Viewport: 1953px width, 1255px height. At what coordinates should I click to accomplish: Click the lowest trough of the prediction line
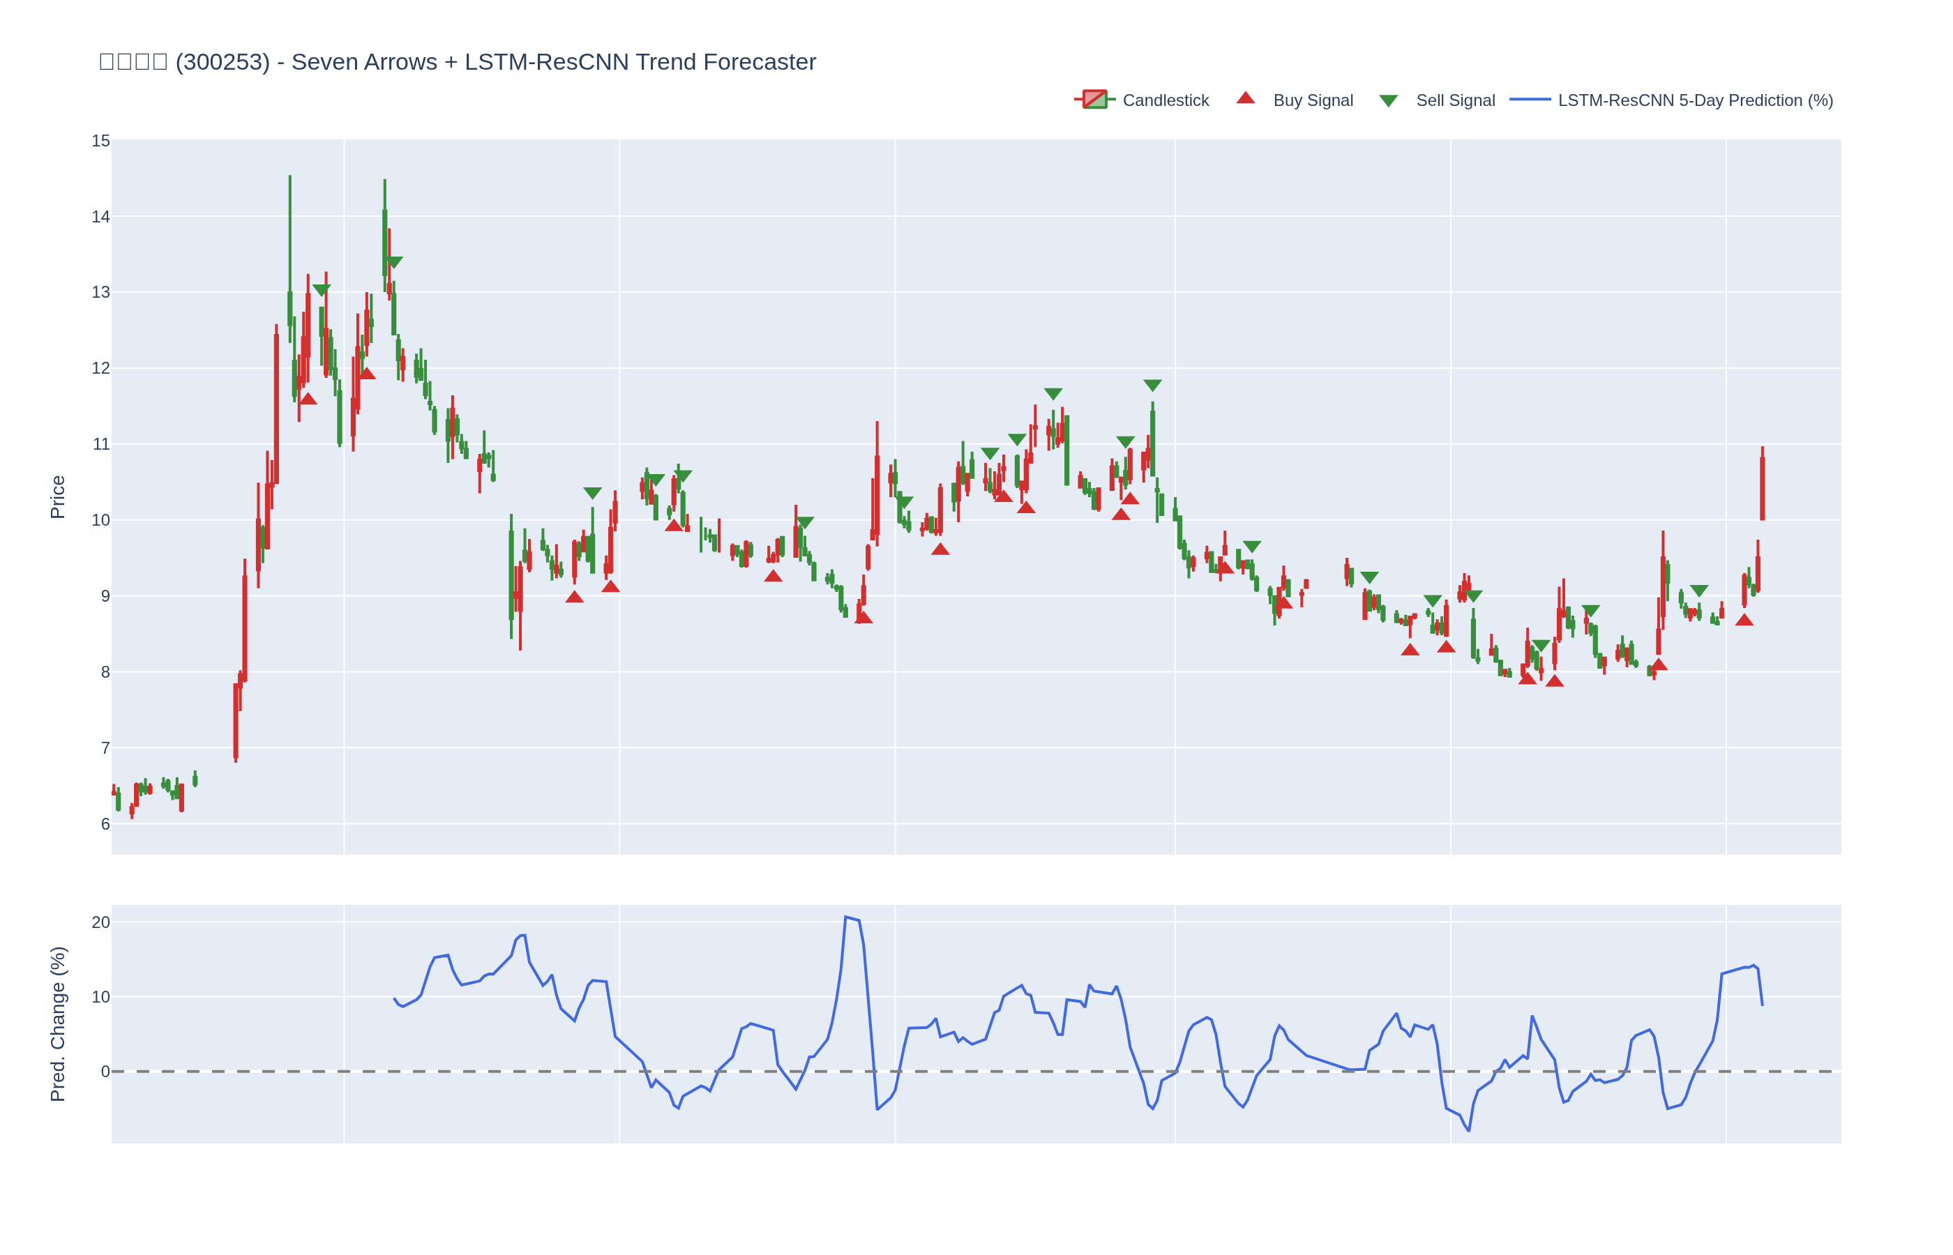tap(1469, 1130)
